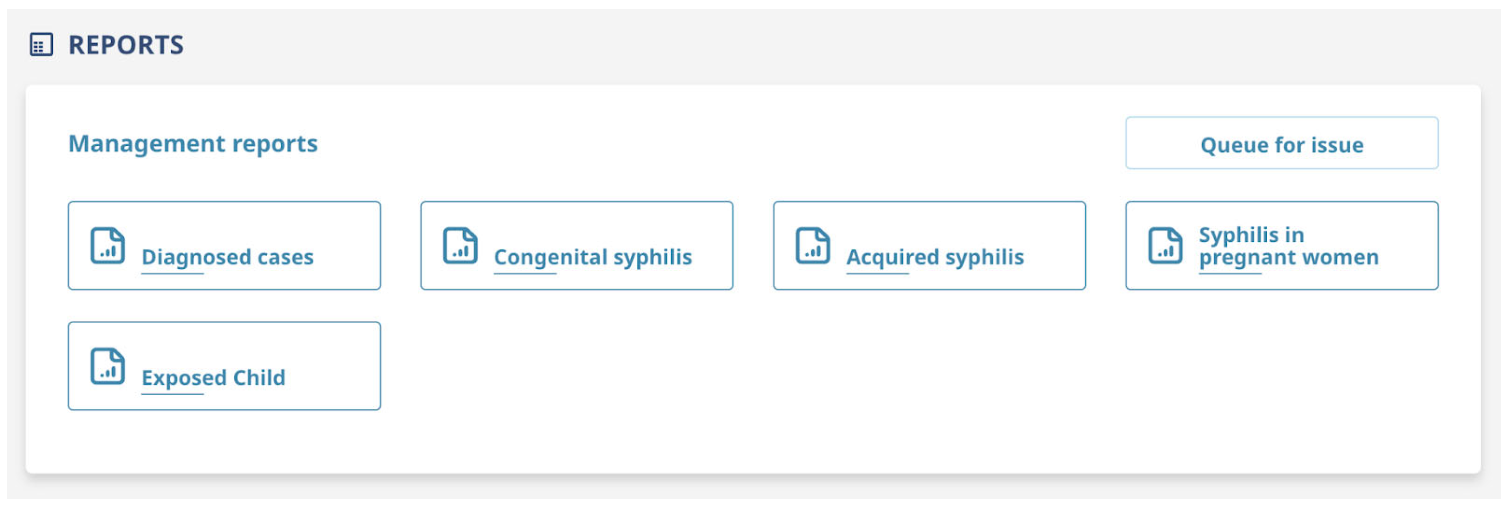Click the REPORTS page title text
Screen dimensions: 1509x506
pyautogui.click(x=126, y=45)
